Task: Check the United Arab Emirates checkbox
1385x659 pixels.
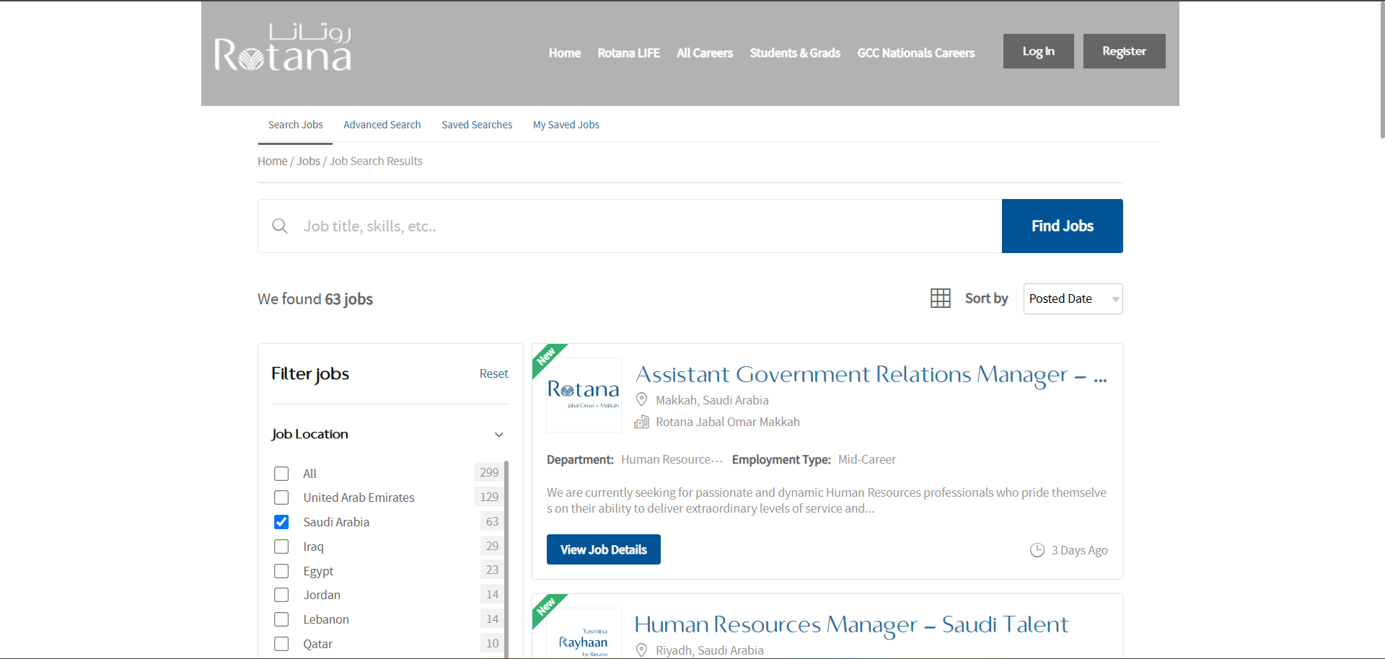Action: click(x=281, y=497)
